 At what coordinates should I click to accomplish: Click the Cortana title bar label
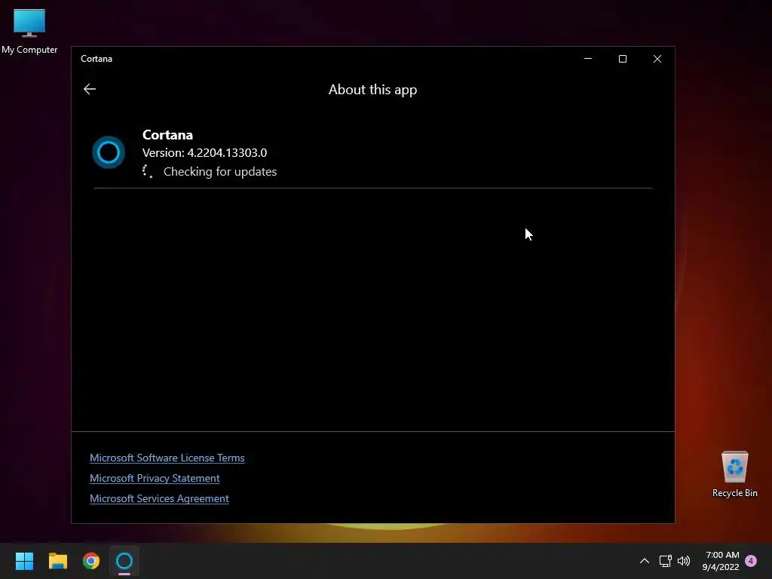[x=96, y=59]
